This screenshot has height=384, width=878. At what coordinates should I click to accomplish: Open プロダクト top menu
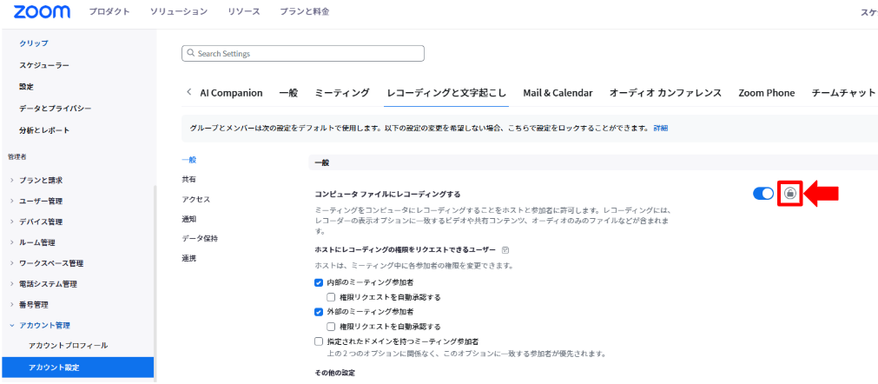click(109, 12)
